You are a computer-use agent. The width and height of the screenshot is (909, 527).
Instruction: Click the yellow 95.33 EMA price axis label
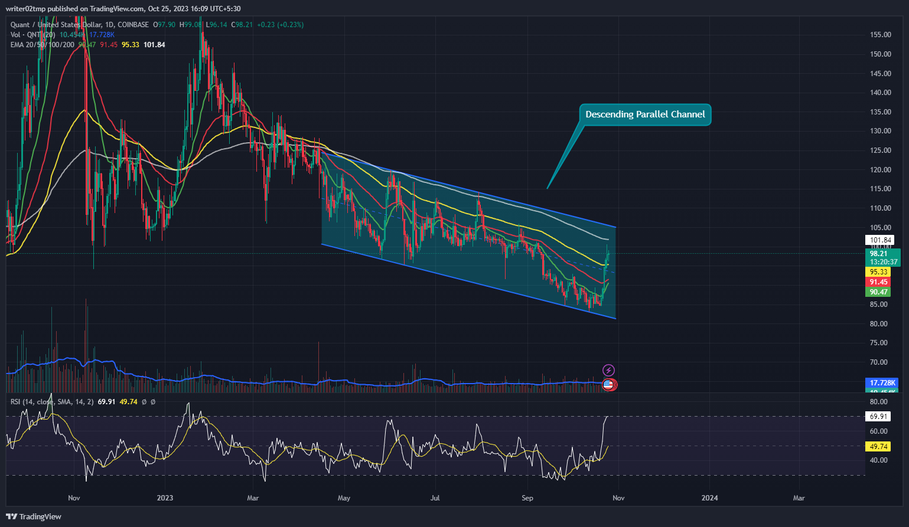coord(879,272)
